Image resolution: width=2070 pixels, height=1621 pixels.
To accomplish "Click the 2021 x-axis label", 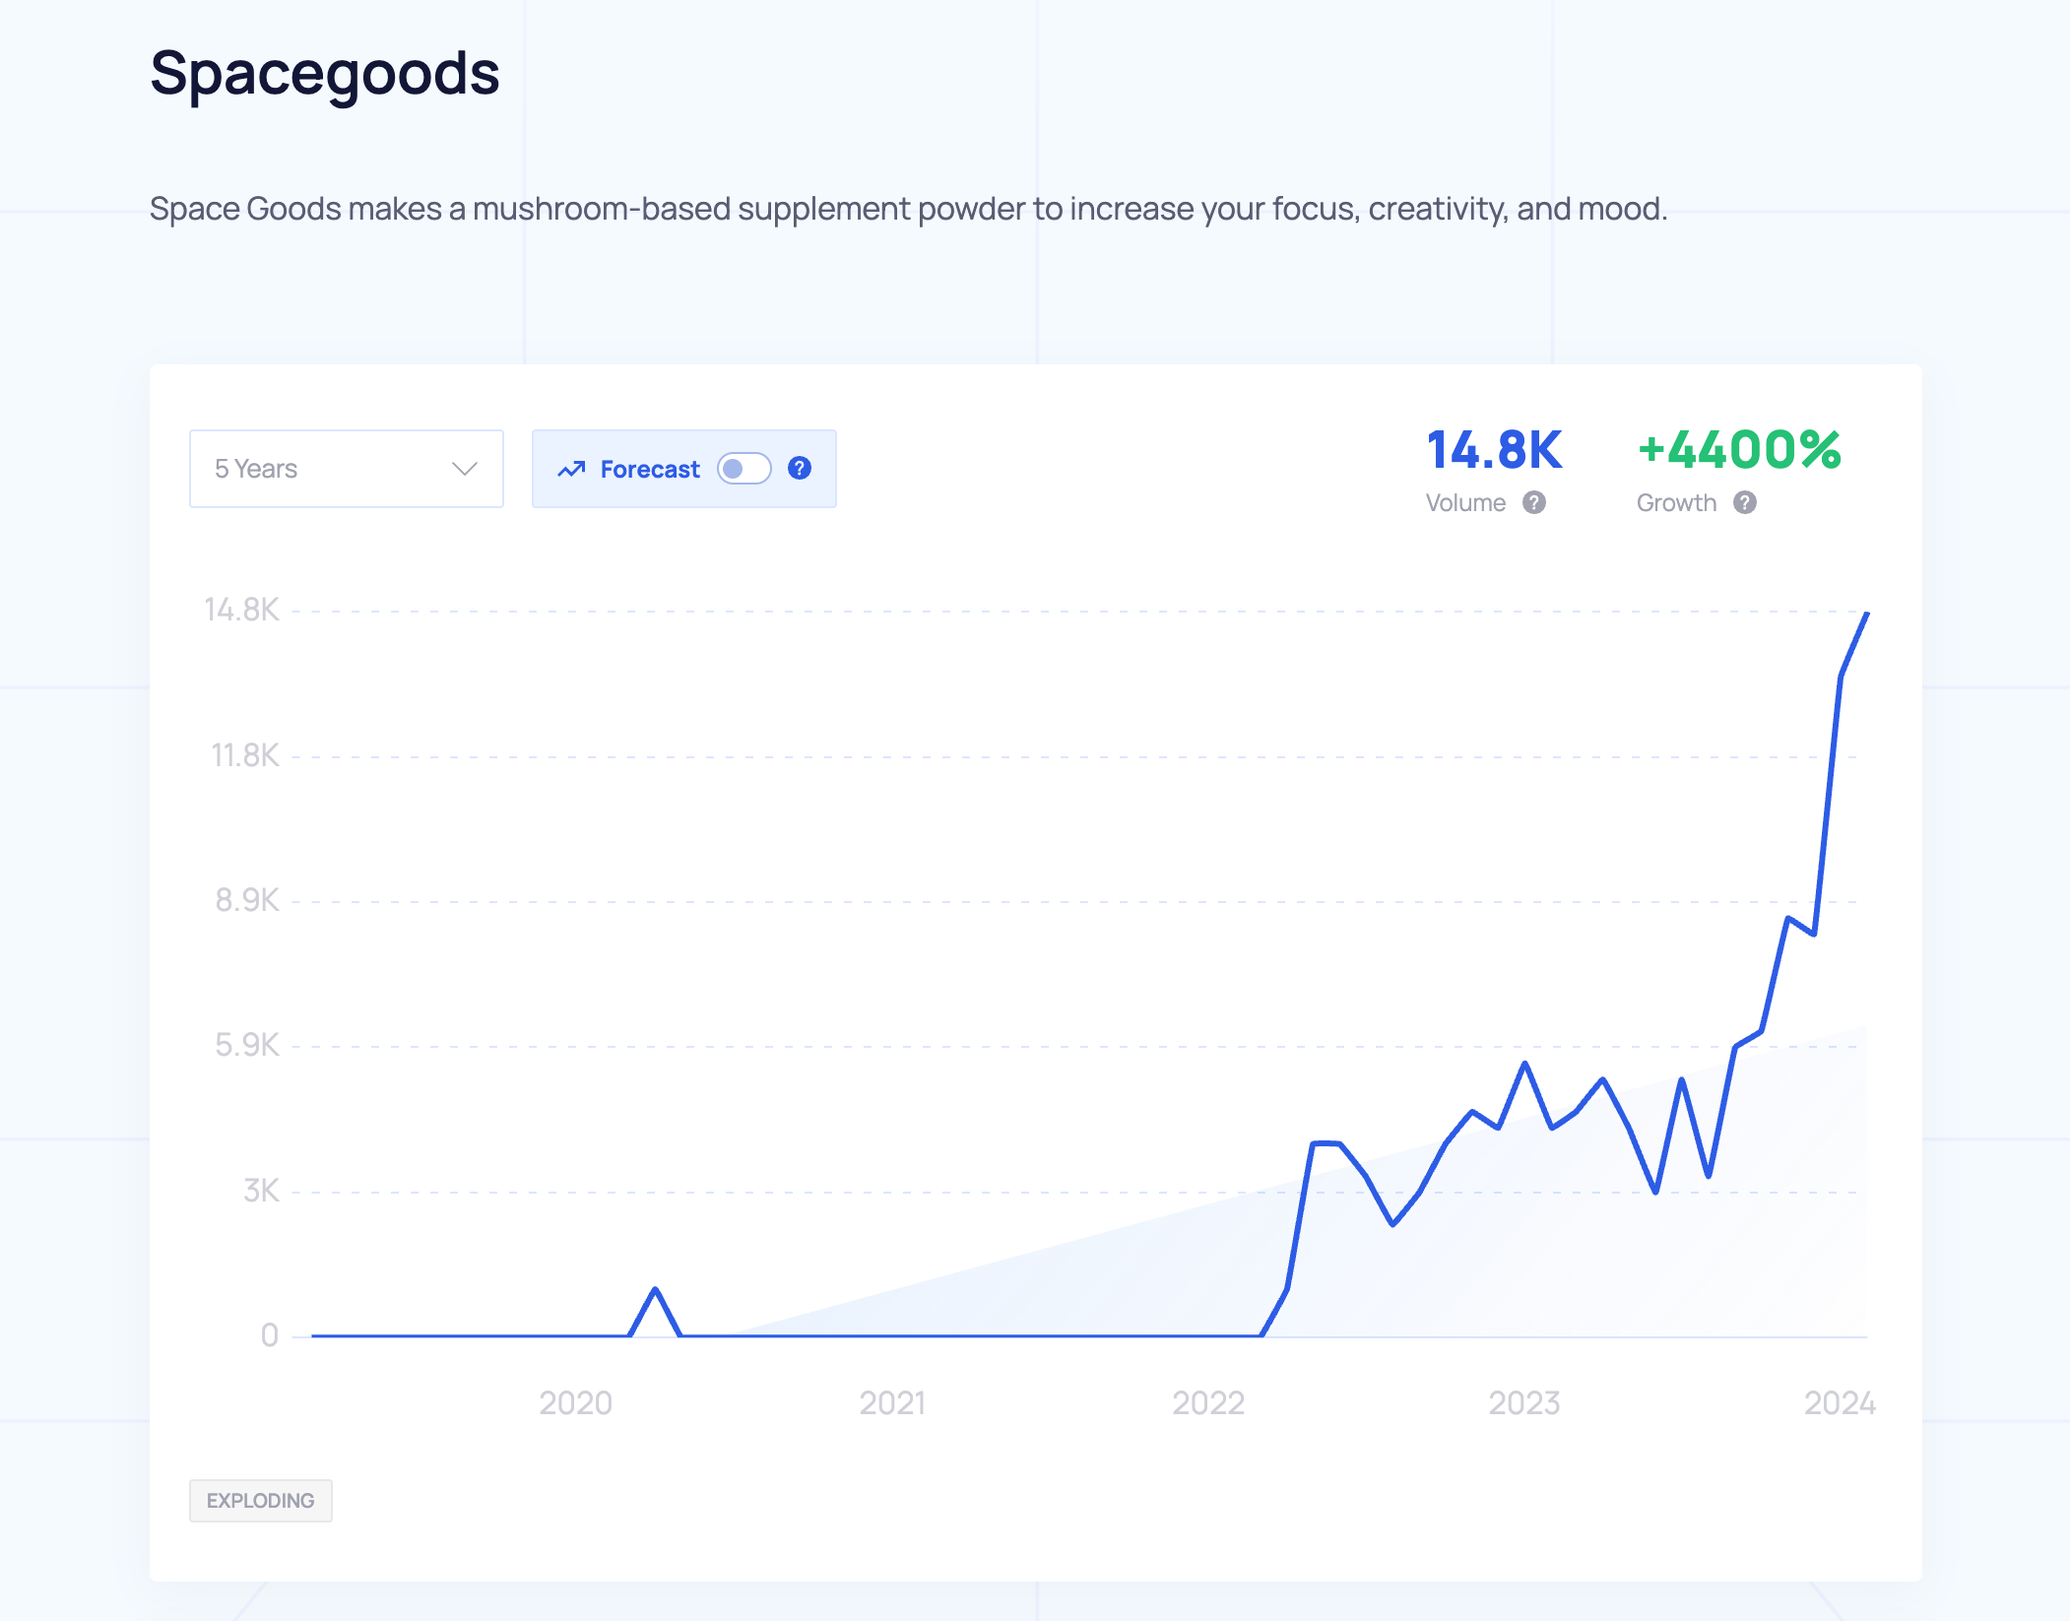I will pyautogui.click(x=892, y=1402).
